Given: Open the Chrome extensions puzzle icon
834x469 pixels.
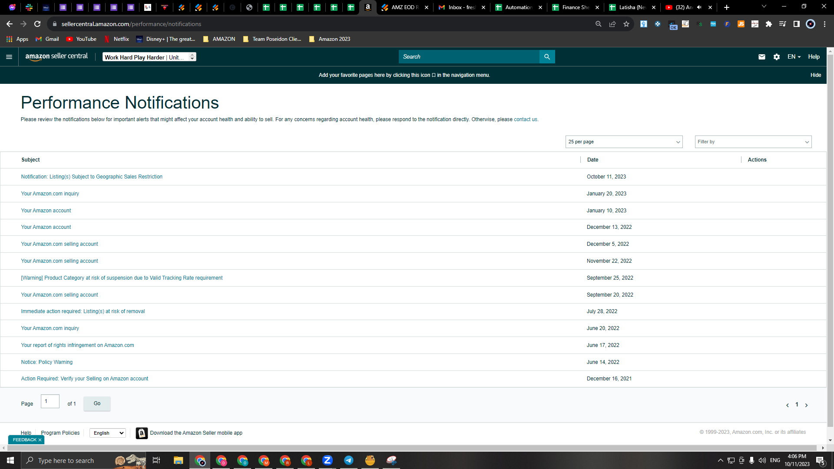Looking at the screenshot, I should (769, 24).
